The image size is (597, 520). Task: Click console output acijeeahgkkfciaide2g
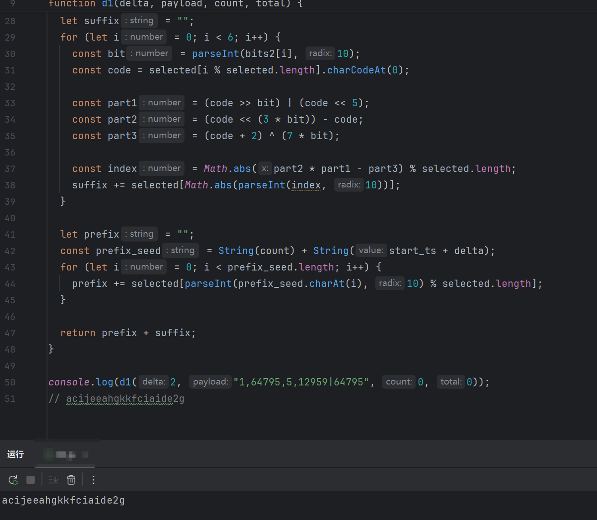pos(63,500)
